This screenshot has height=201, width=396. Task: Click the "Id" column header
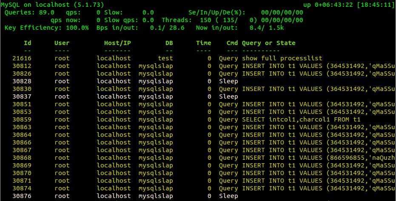tap(27, 43)
